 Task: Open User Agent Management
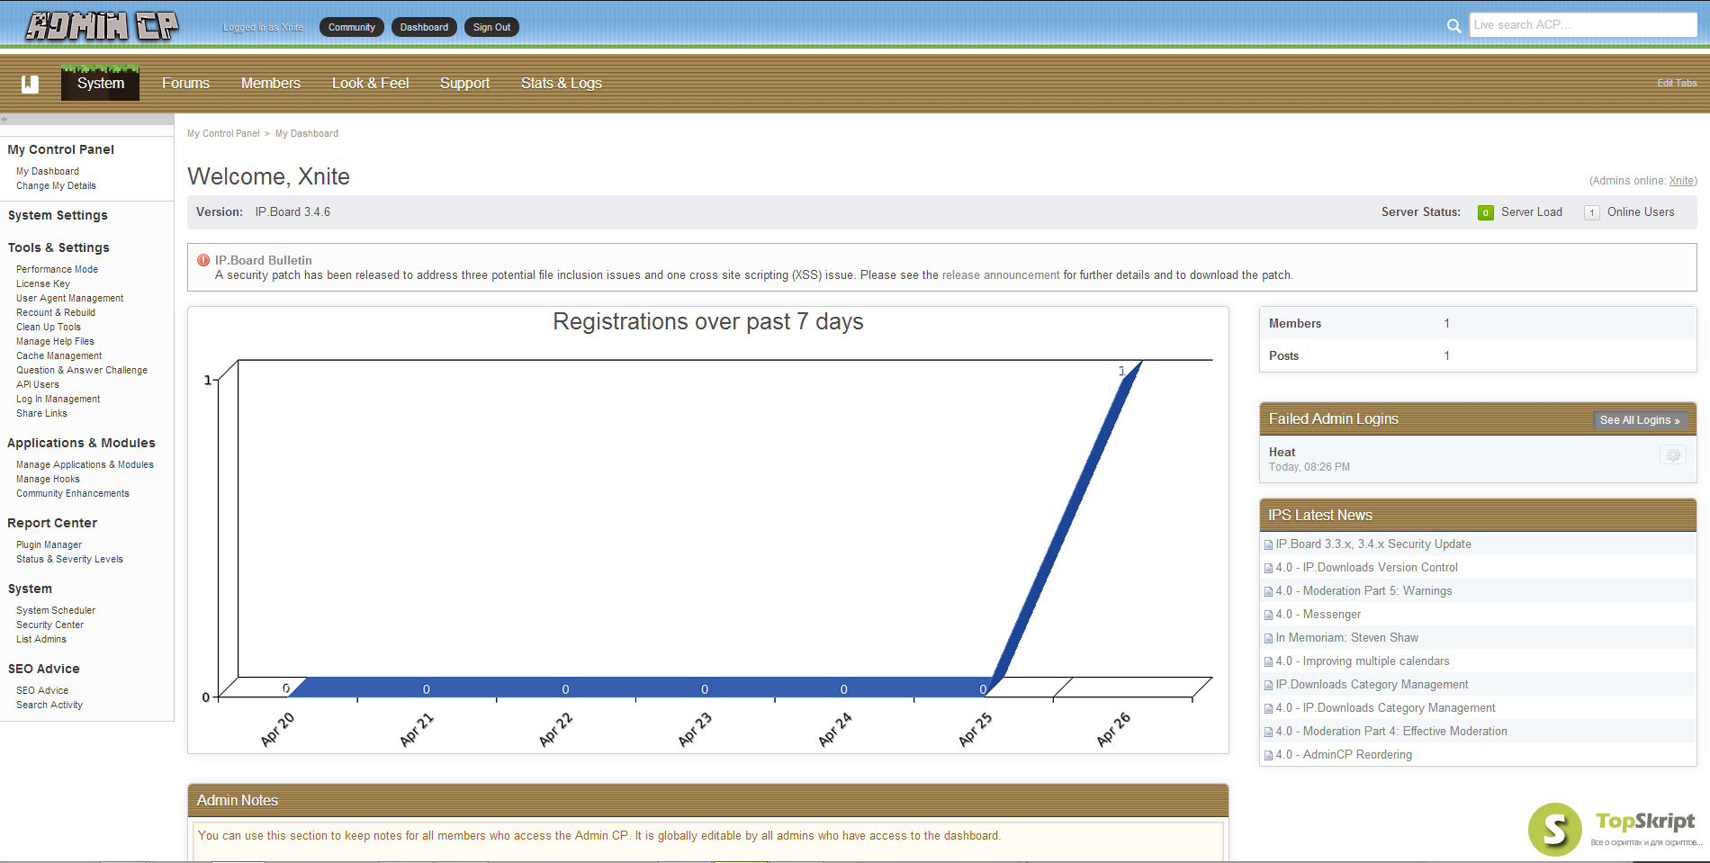pyautogui.click(x=70, y=298)
